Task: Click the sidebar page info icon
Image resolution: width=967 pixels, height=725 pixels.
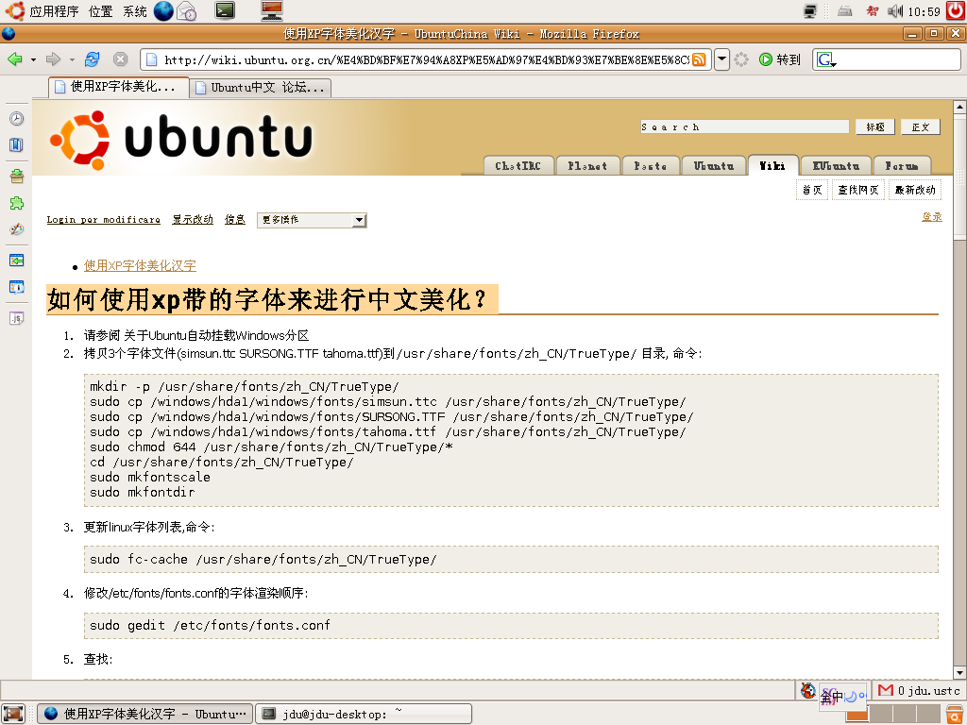Action: coord(17,287)
